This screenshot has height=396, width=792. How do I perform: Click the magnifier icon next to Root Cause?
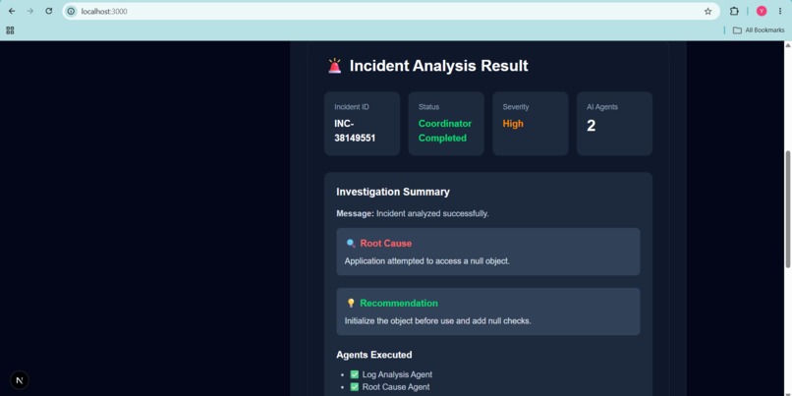351,243
